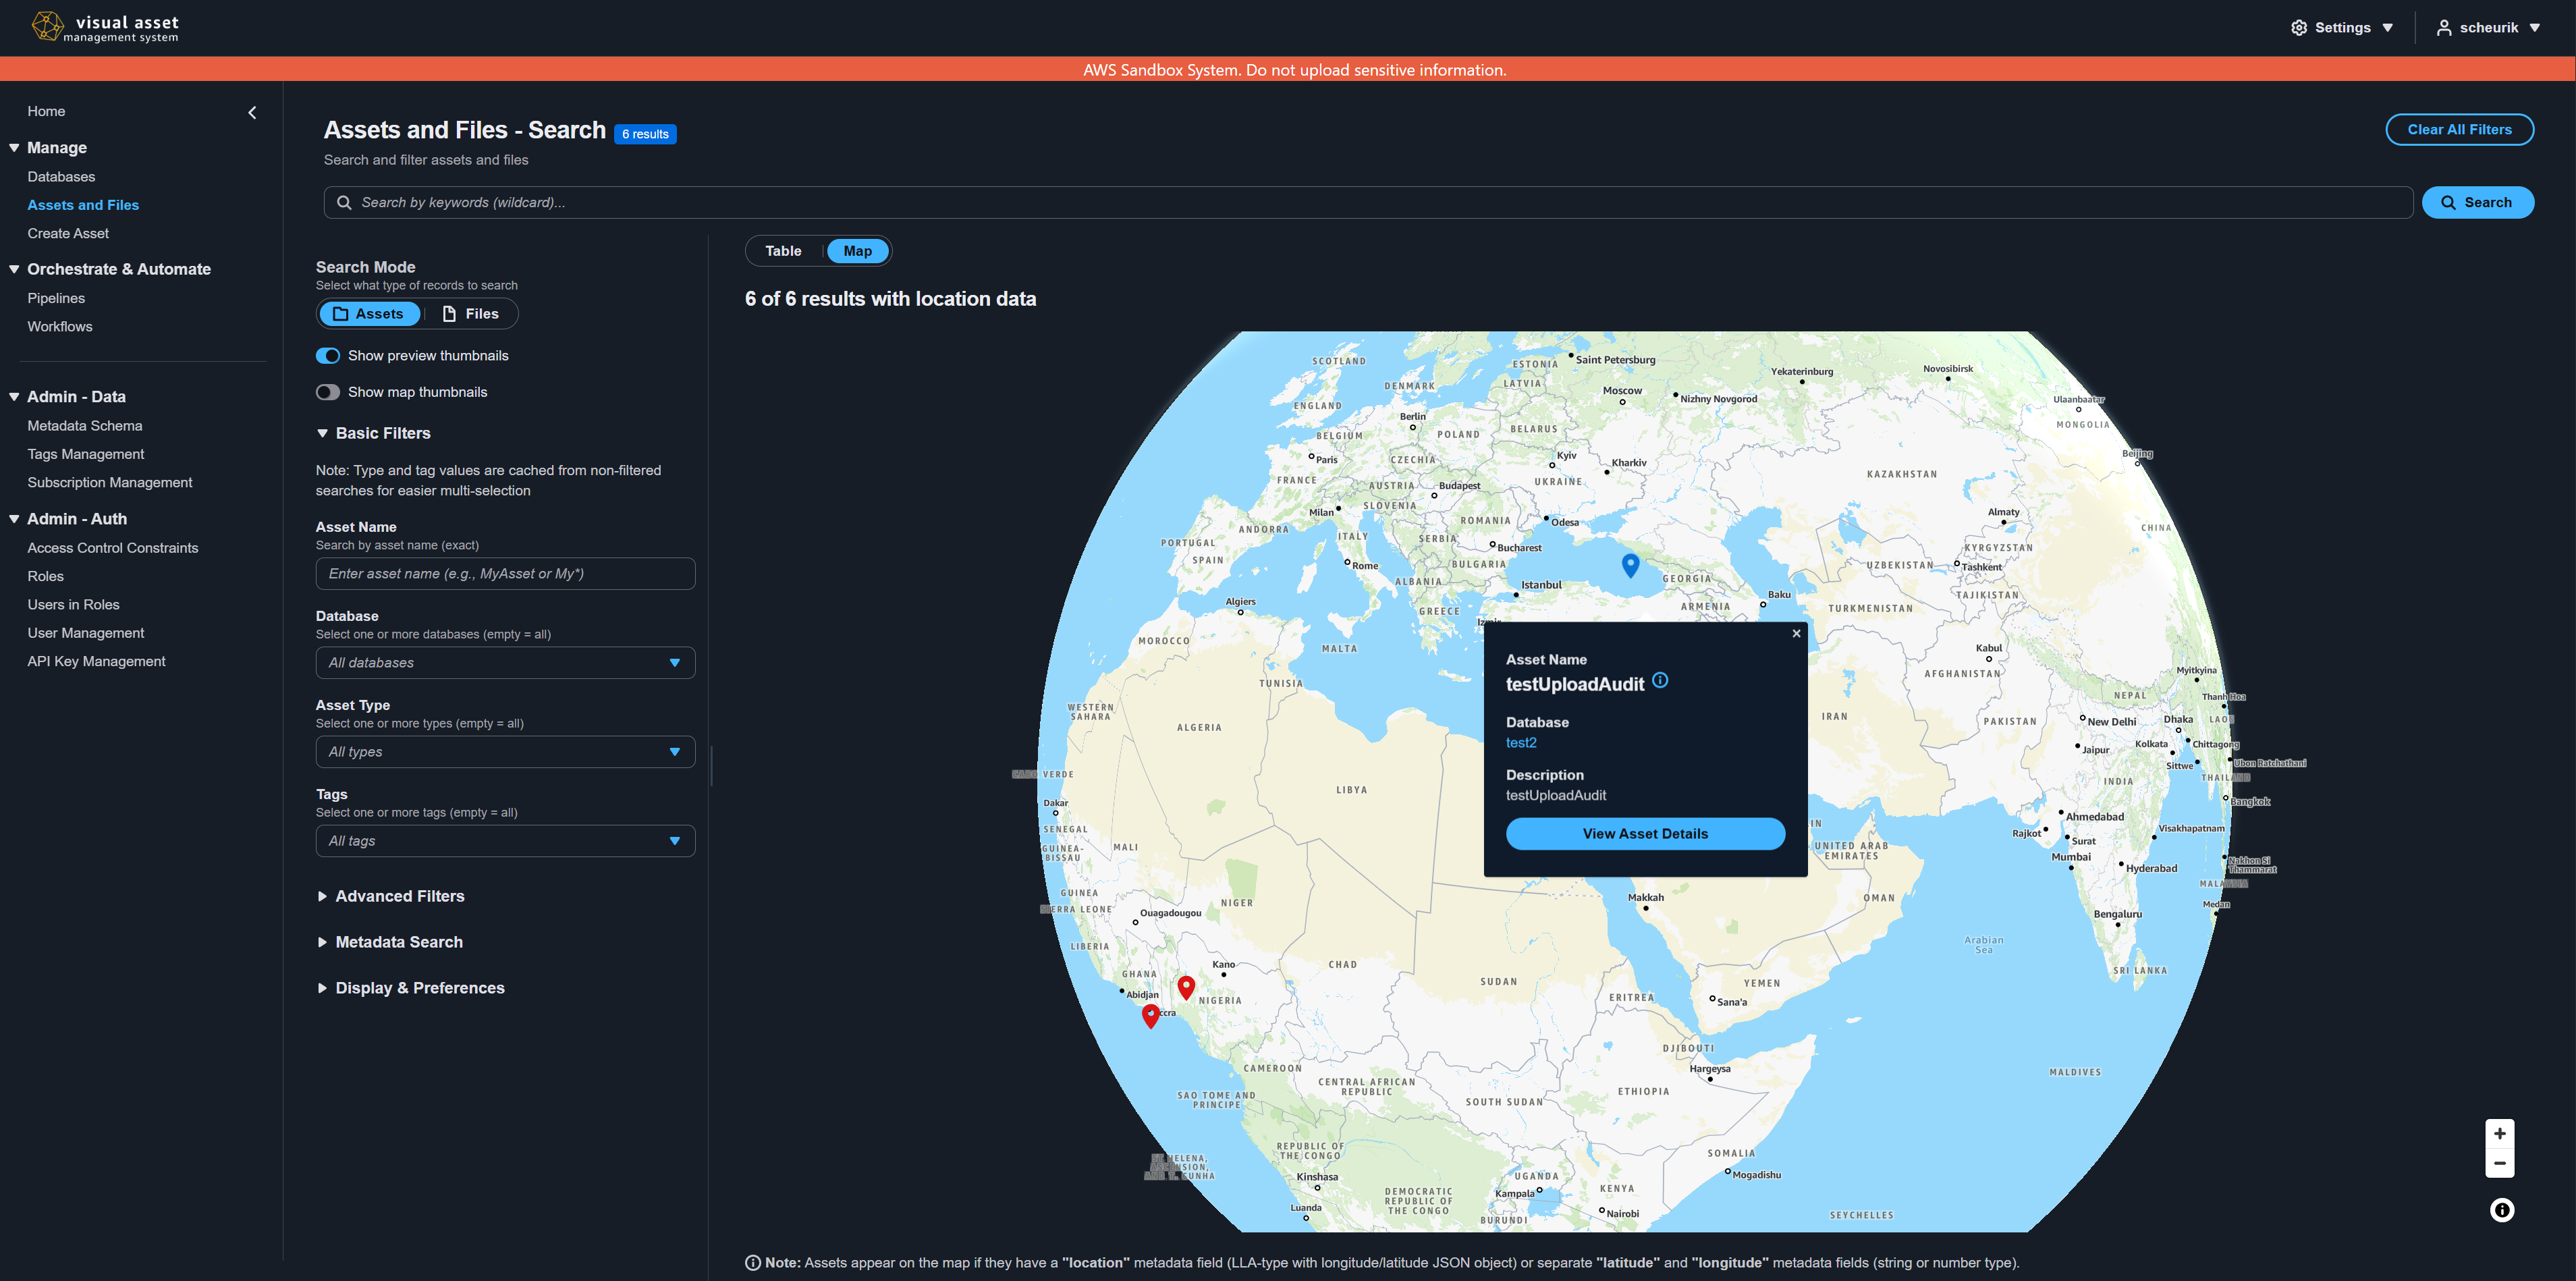The height and width of the screenshot is (1281, 2576).
Task: Disable Show preview thumbnails switch
Action: point(328,356)
